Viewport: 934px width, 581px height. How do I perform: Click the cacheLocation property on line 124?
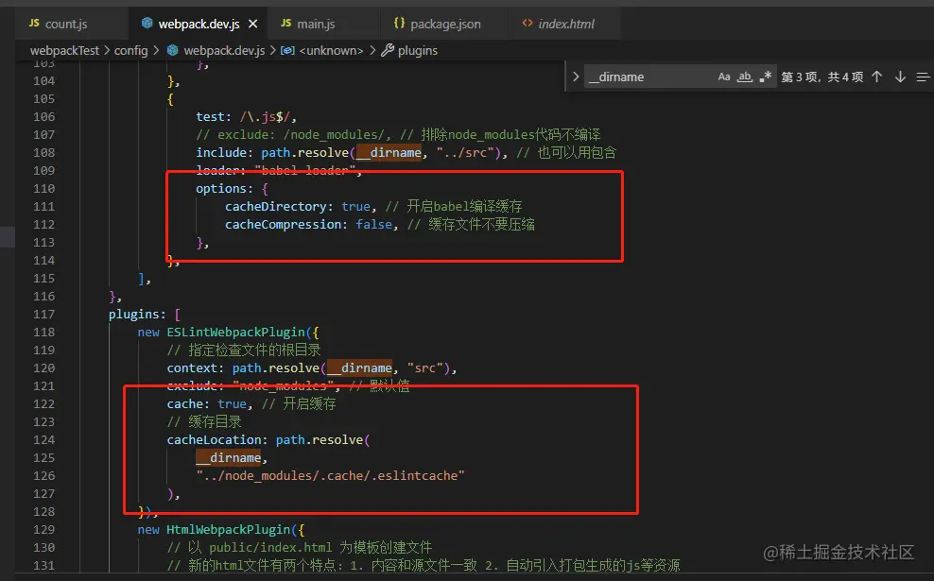click(214, 440)
